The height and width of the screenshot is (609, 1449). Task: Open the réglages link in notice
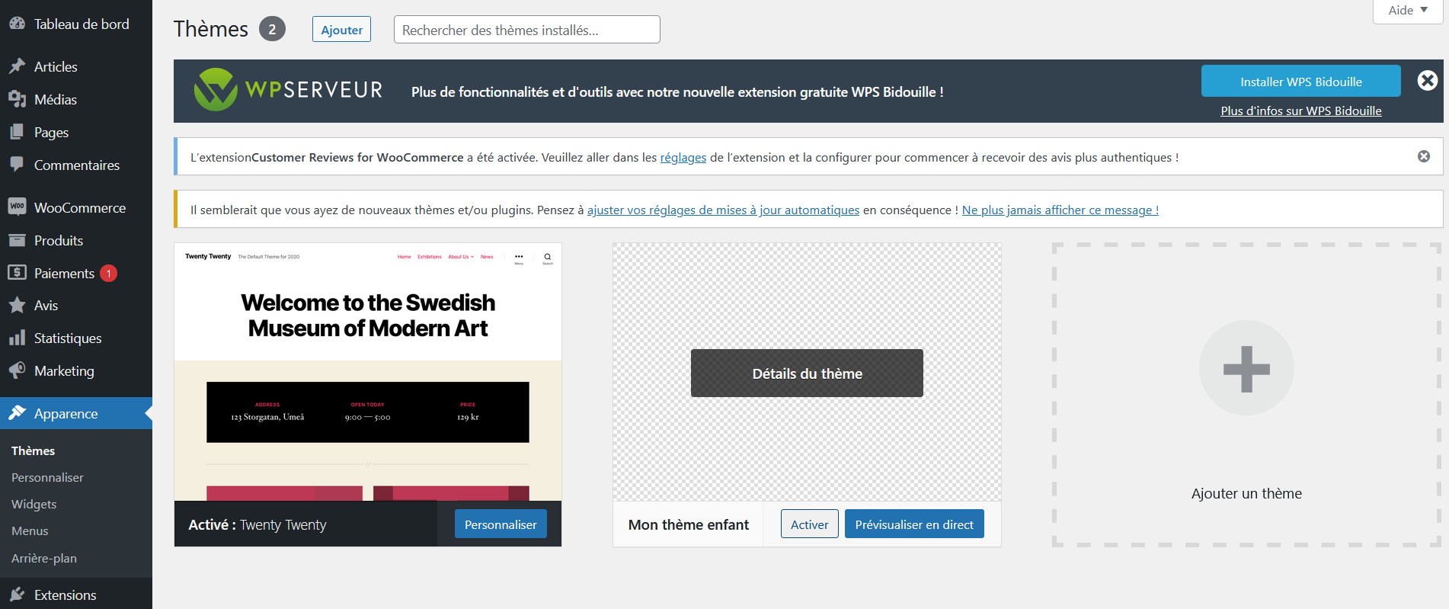[683, 157]
